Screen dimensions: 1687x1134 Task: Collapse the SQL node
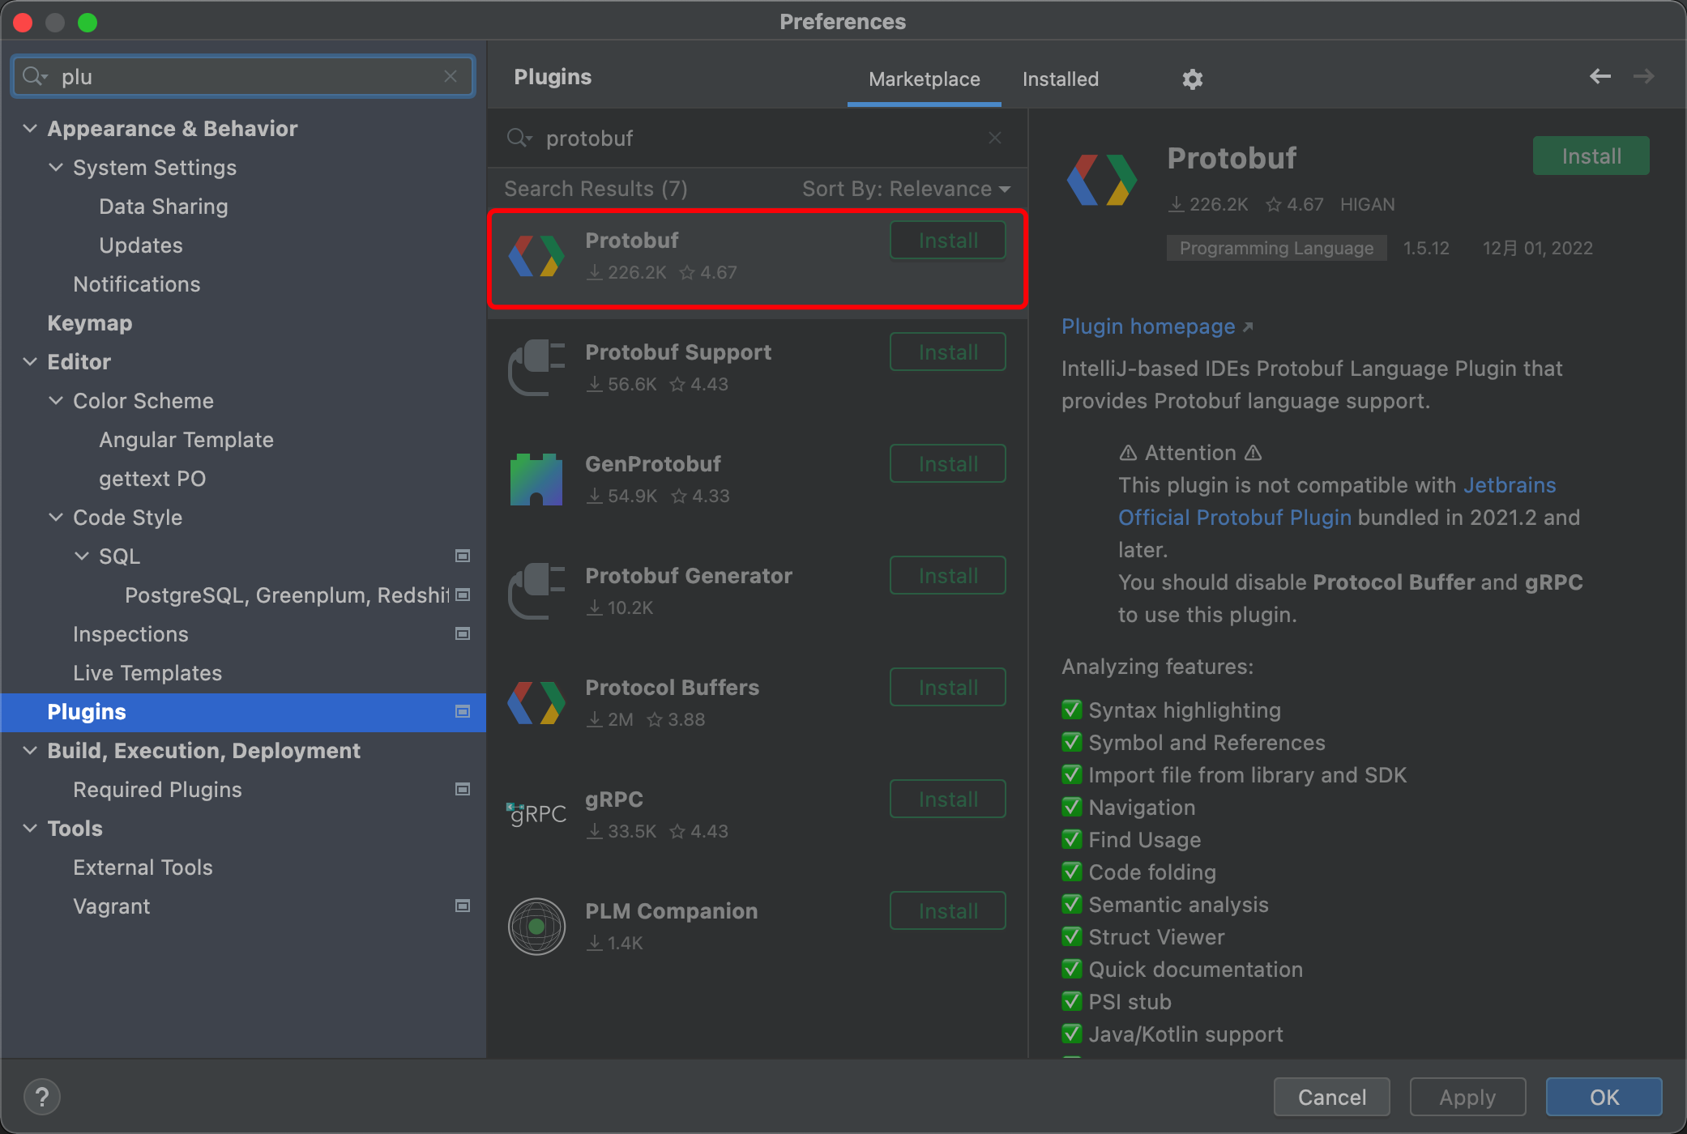[x=82, y=556]
